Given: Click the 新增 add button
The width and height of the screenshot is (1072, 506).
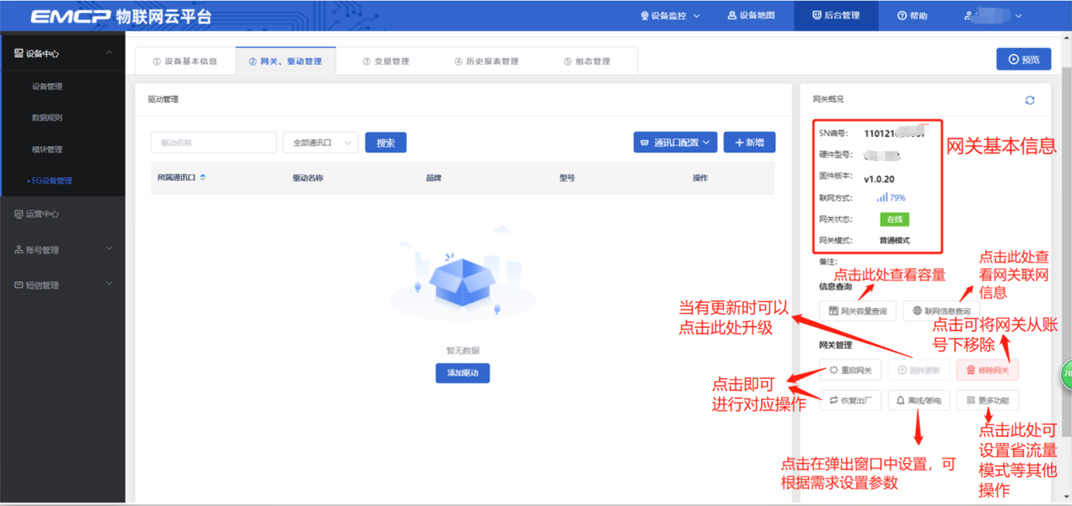Looking at the screenshot, I should click(749, 142).
